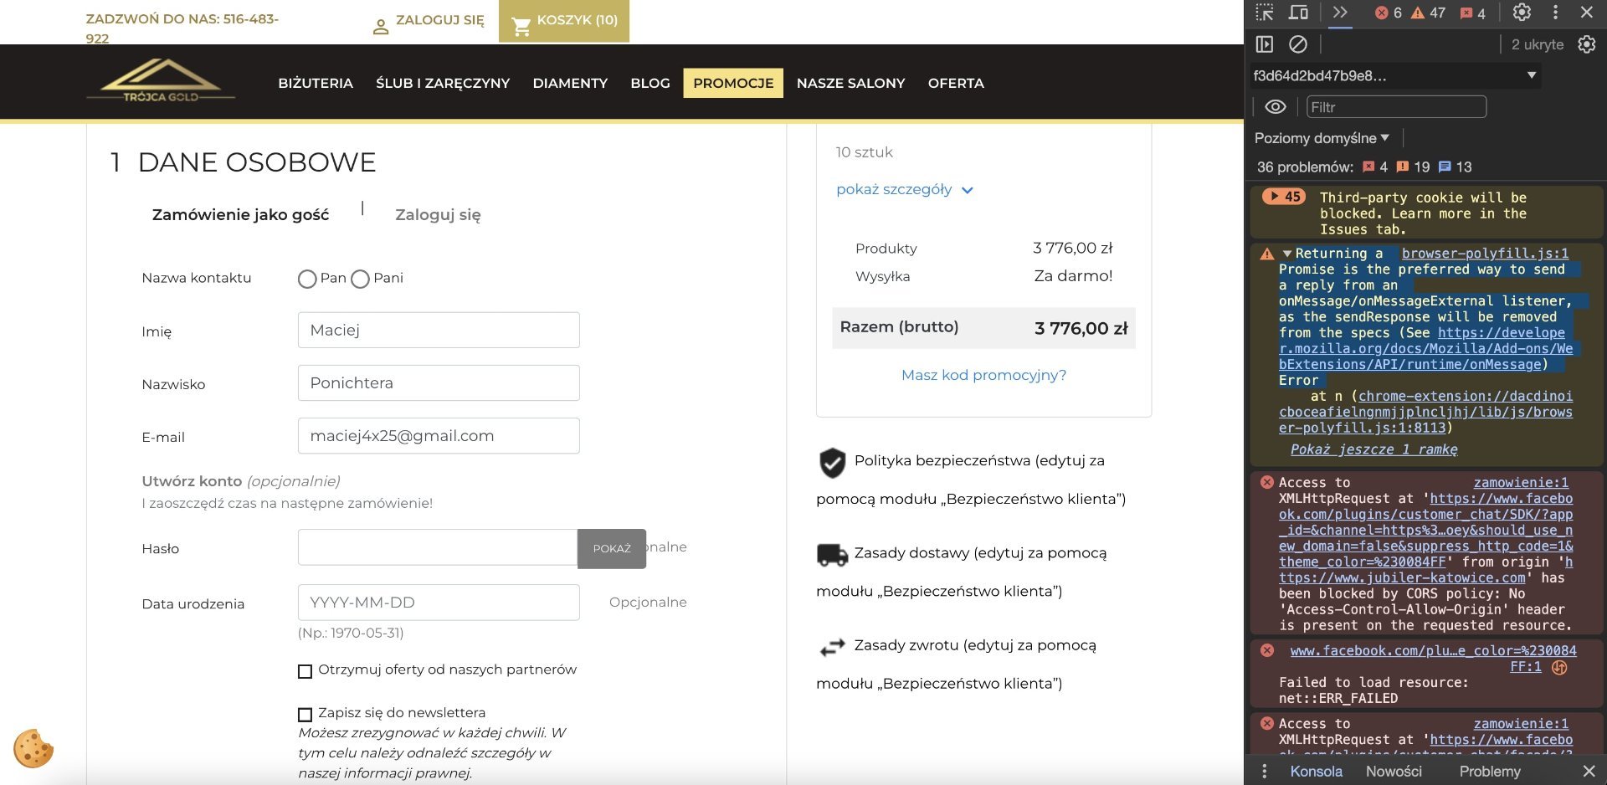
Task: Click Masz kod promocyjny link
Action: pyautogui.click(x=983, y=375)
